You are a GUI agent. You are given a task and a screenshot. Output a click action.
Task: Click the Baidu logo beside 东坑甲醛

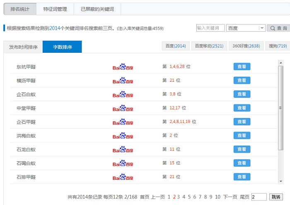coord(123,66)
